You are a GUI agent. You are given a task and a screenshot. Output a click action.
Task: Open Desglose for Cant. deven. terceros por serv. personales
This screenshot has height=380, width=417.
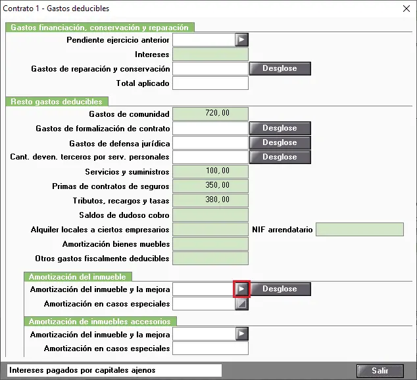pos(280,157)
